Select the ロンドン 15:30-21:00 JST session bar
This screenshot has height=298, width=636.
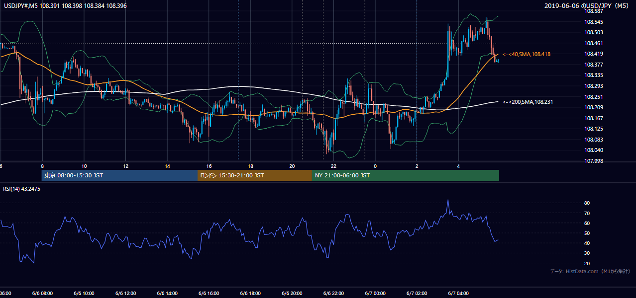click(255, 175)
